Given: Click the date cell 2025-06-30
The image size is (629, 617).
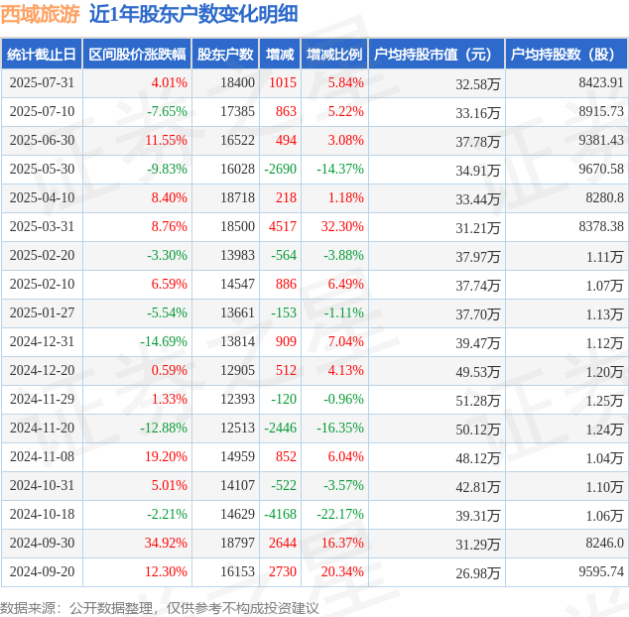Looking at the screenshot, I should 42,141.
